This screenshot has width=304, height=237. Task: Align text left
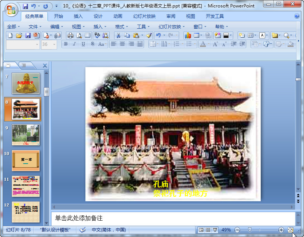pyautogui.click(x=114, y=44)
